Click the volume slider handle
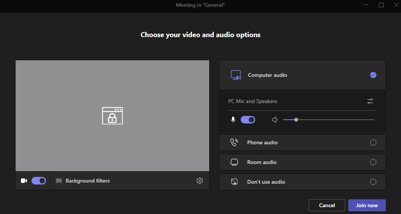The height and width of the screenshot is (214, 401). point(296,120)
